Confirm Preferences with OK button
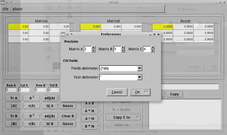The image size is (227, 135). pos(140,92)
